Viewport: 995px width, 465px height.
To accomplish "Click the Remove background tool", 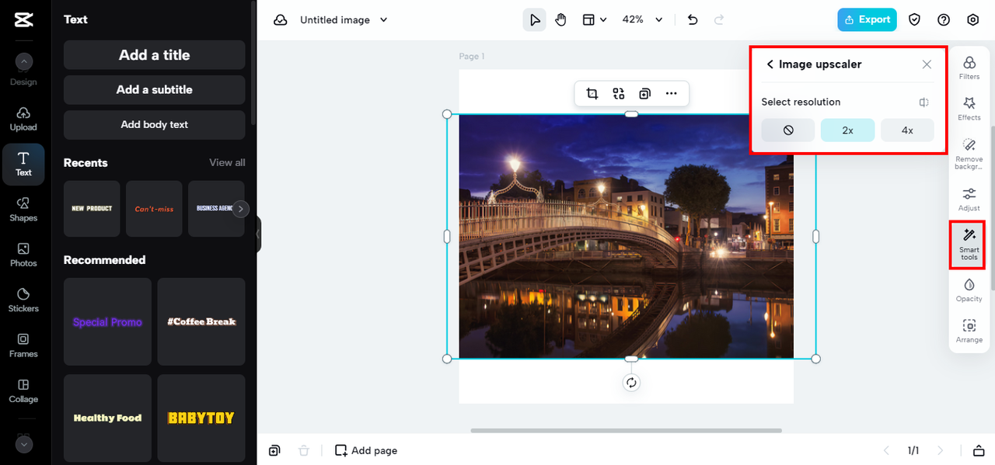I will (x=969, y=154).
